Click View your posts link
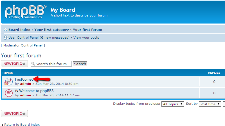 tap(86, 38)
